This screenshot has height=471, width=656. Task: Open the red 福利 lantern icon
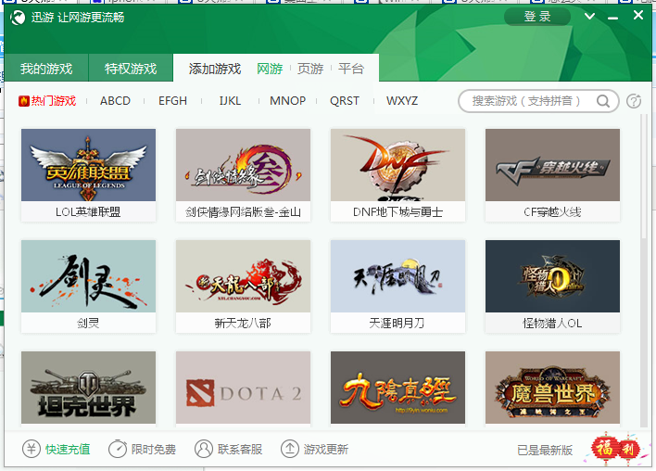click(616, 449)
